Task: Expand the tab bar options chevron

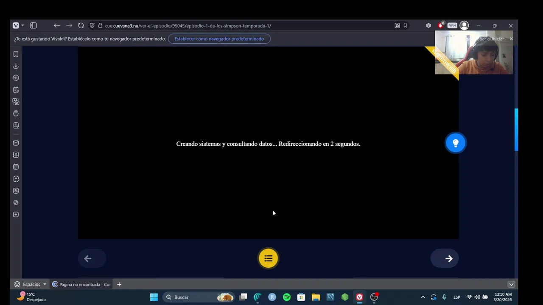Action: [511, 284]
